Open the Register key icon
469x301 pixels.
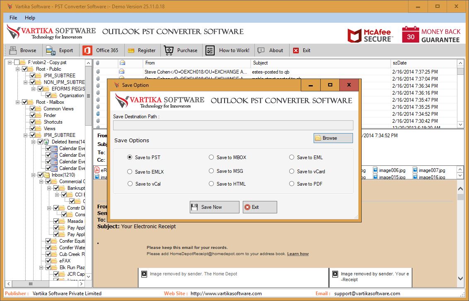[x=131, y=51]
